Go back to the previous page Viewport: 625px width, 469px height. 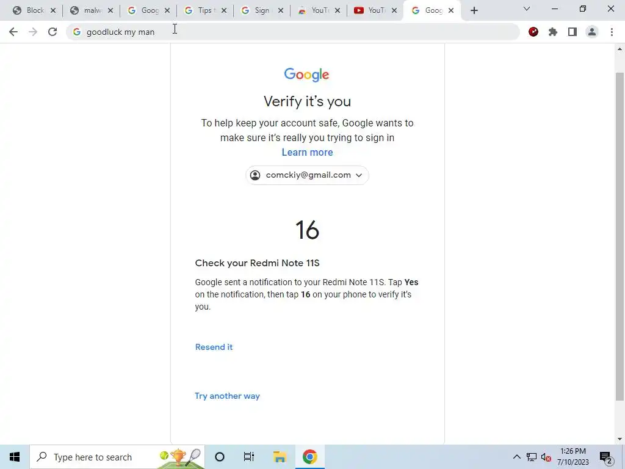coord(13,32)
